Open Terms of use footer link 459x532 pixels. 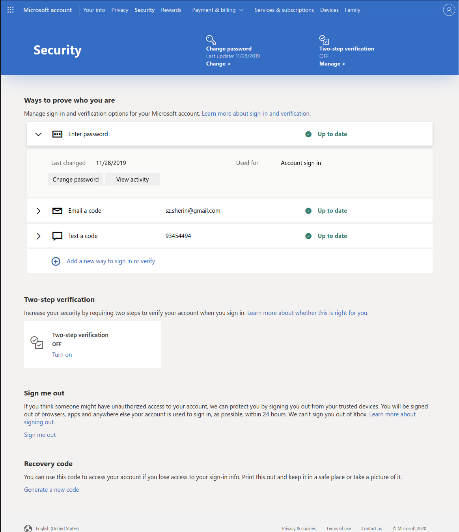(338, 528)
